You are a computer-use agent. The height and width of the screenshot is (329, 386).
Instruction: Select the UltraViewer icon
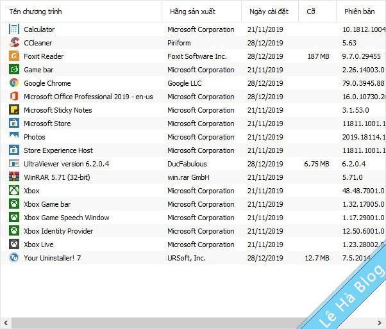point(14,163)
